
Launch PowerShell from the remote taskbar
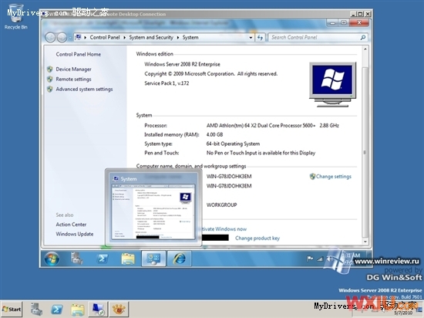(x=103, y=259)
